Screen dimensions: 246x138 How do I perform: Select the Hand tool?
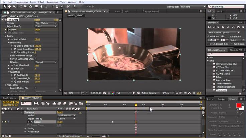[10, 6]
